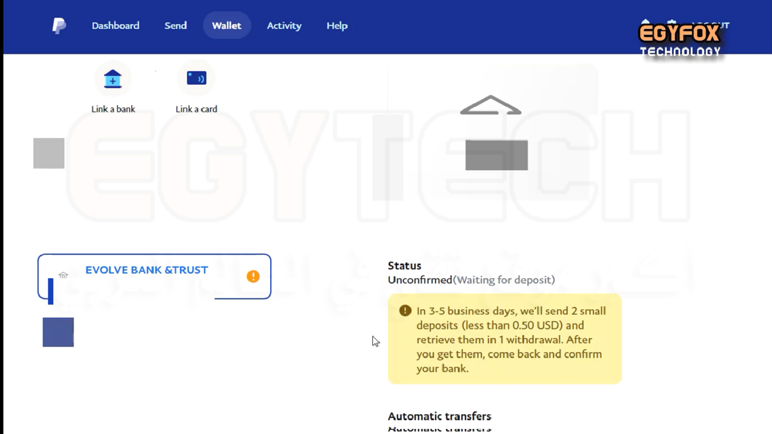Click the small bank building icon
The image size is (772, 434).
point(63,275)
